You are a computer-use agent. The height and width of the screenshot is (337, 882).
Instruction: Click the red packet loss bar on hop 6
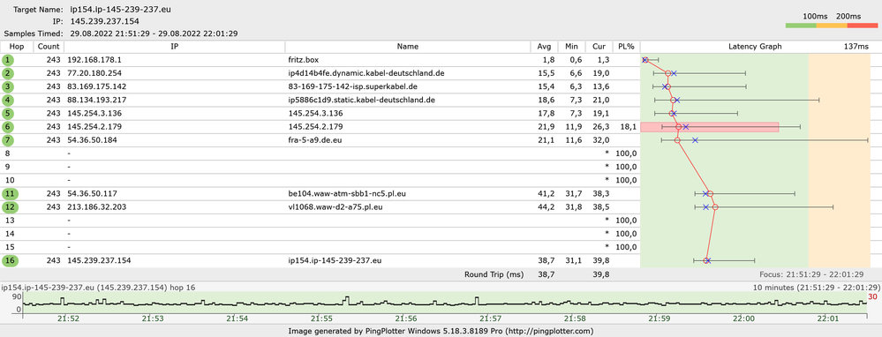709,127
